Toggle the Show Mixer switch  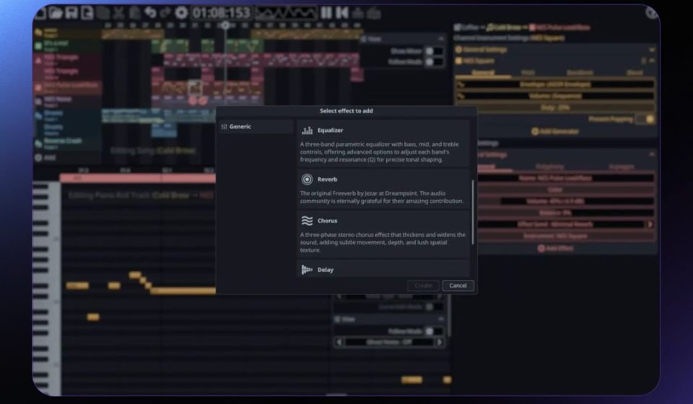coord(434,51)
